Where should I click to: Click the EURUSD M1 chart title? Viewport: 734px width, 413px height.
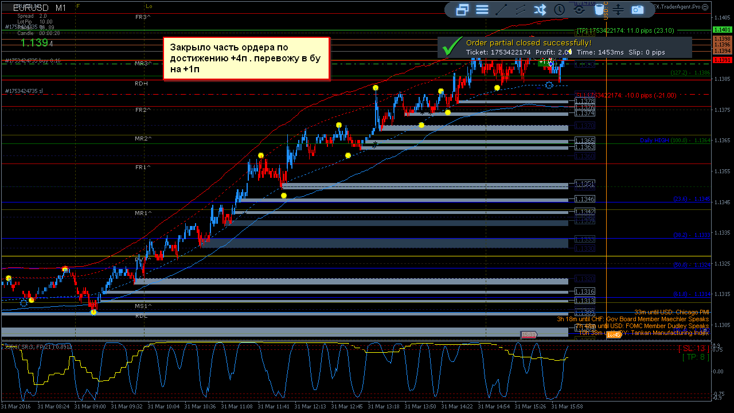pyautogui.click(x=39, y=8)
